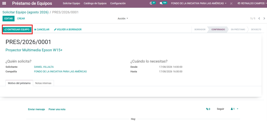267x121 pixels.
Task: Click the Desde date value 17/08/2026 14:00:00
Action: [x=171, y=67]
